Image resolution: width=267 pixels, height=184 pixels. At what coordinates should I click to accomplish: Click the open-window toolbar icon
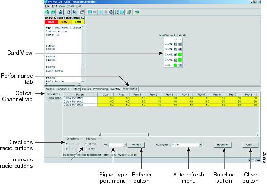pyautogui.click(x=82, y=12)
